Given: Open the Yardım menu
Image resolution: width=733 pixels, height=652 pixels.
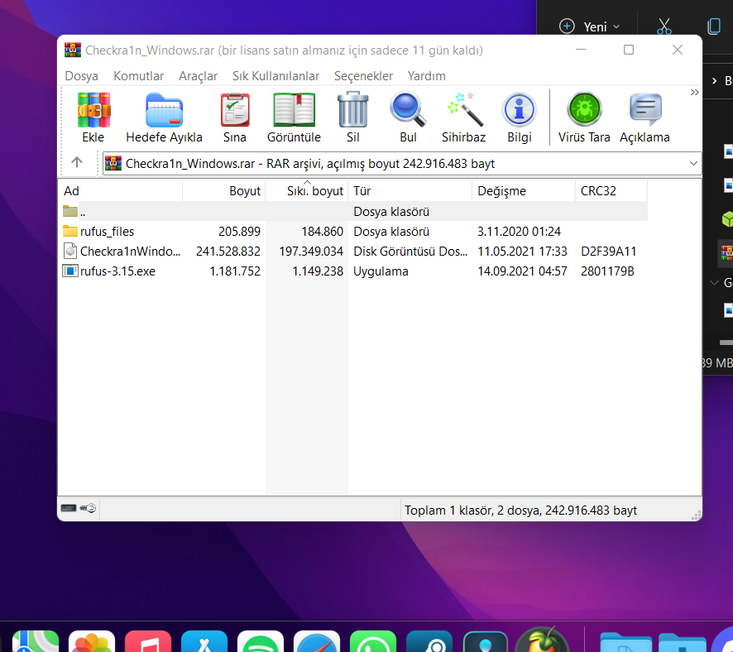Looking at the screenshot, I should 426,76.
